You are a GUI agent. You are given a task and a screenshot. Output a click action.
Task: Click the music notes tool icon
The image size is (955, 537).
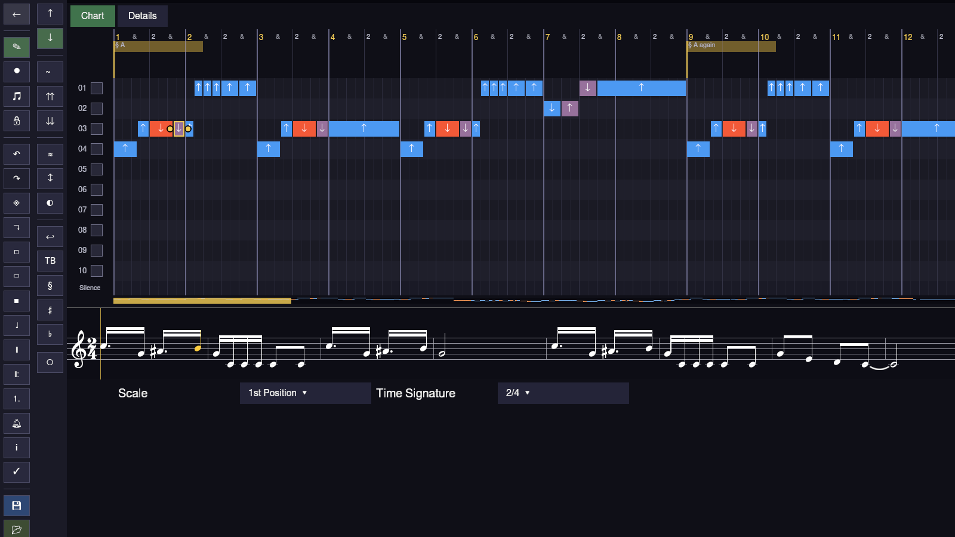tap(17, 96)
